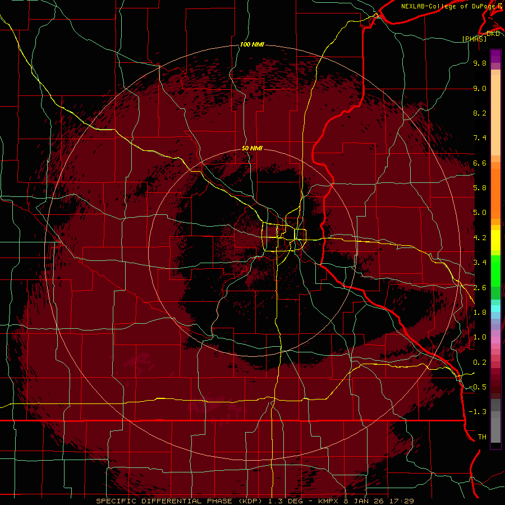Click the 4.2 legend value
The image size is (505, 505).
click(x=480, y=238)
